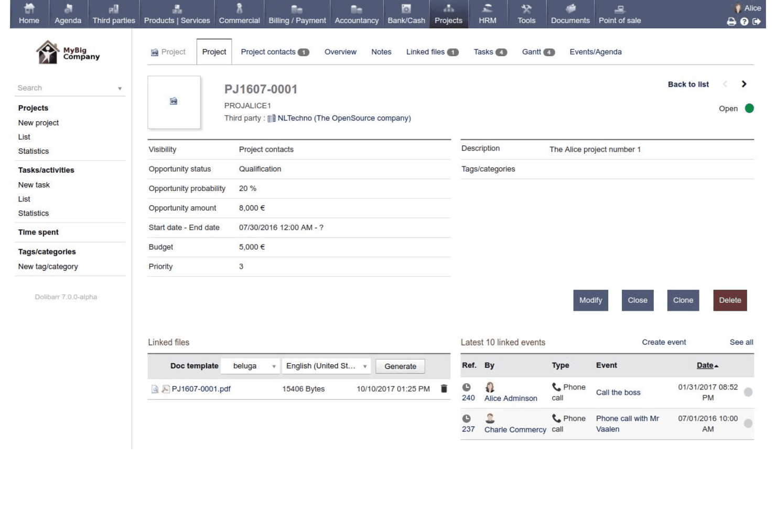Click the logout icon in top bar
The image size is (776, 518).
(756, 22)
